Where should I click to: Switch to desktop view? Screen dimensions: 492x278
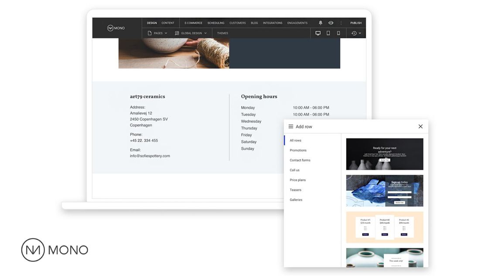coord(318,33)
